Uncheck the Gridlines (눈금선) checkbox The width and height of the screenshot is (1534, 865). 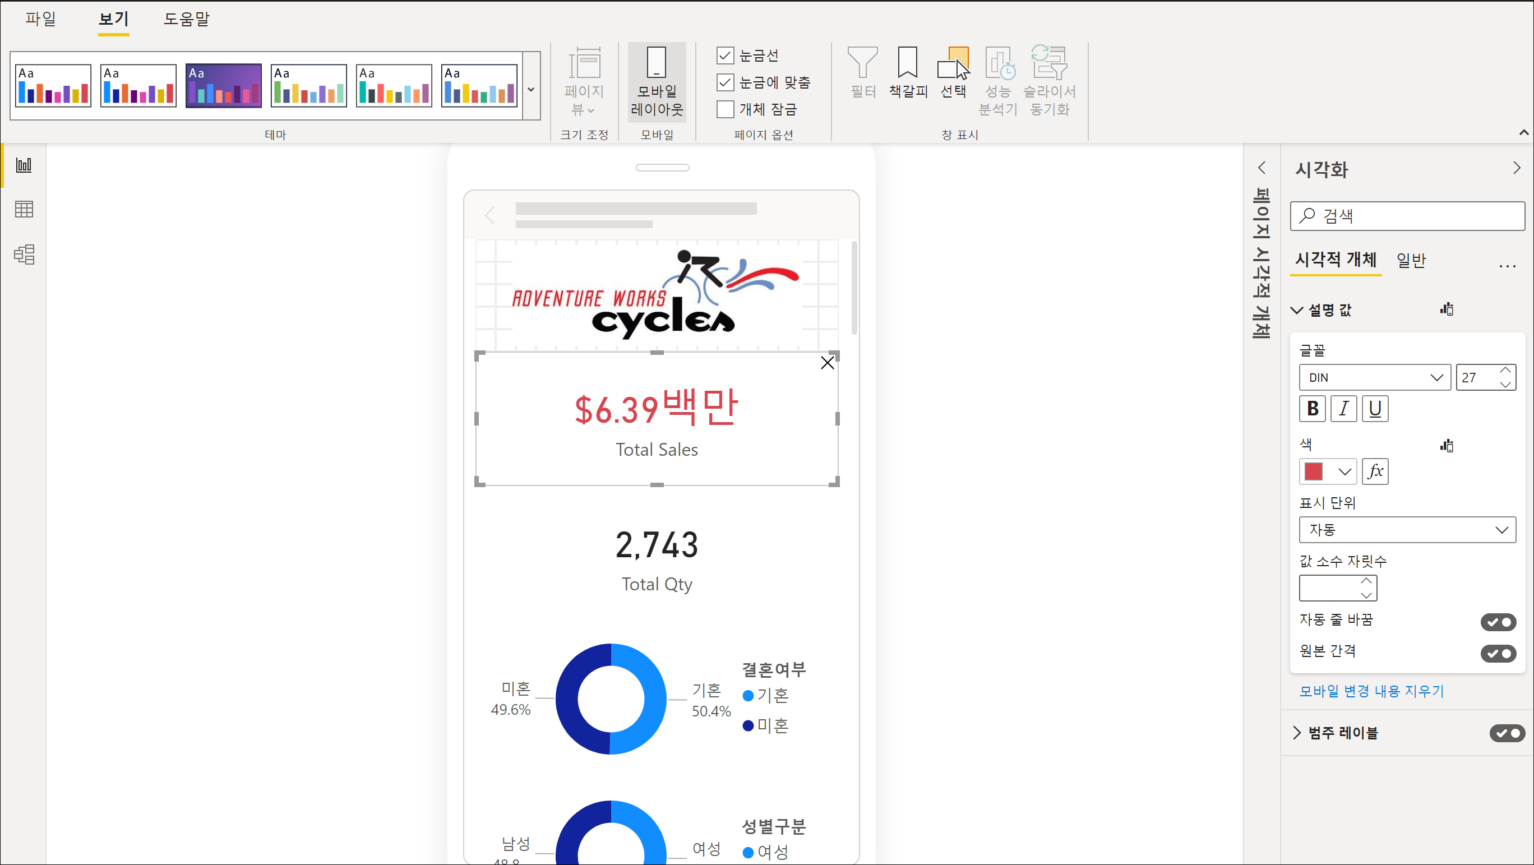coord(725,56)
